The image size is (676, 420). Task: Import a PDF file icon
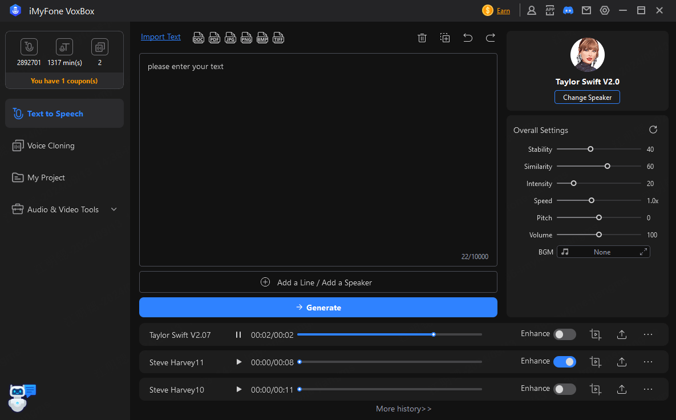214,38
